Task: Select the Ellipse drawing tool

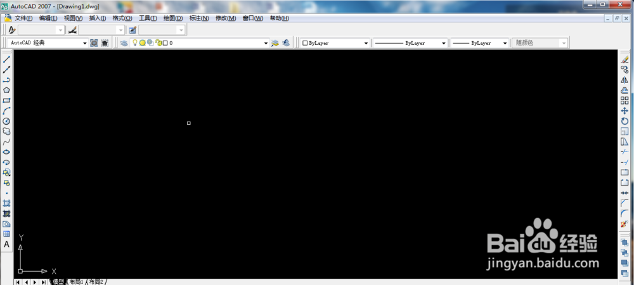Action: [6, 152]
